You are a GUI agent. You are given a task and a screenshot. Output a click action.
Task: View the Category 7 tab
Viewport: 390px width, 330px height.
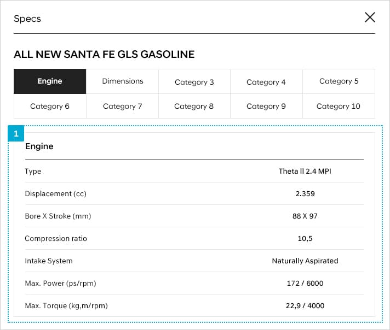pyautogui.click(x=123, y=106)
